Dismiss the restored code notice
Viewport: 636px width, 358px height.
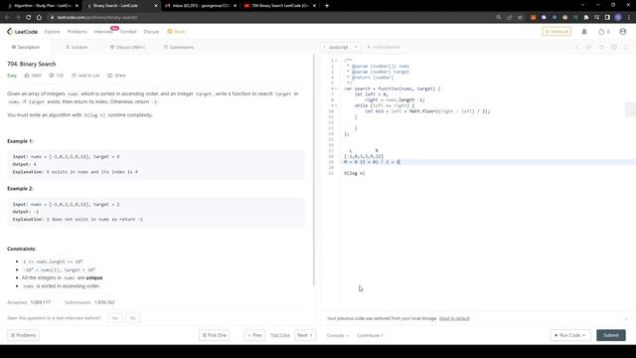(626, 318)
